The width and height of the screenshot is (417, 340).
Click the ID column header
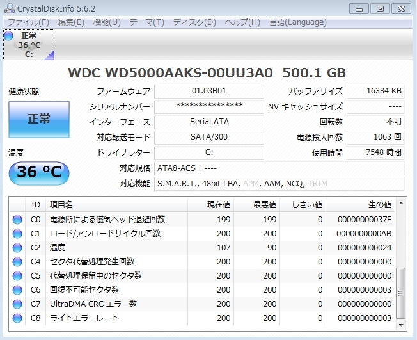[x=36, y=205]
